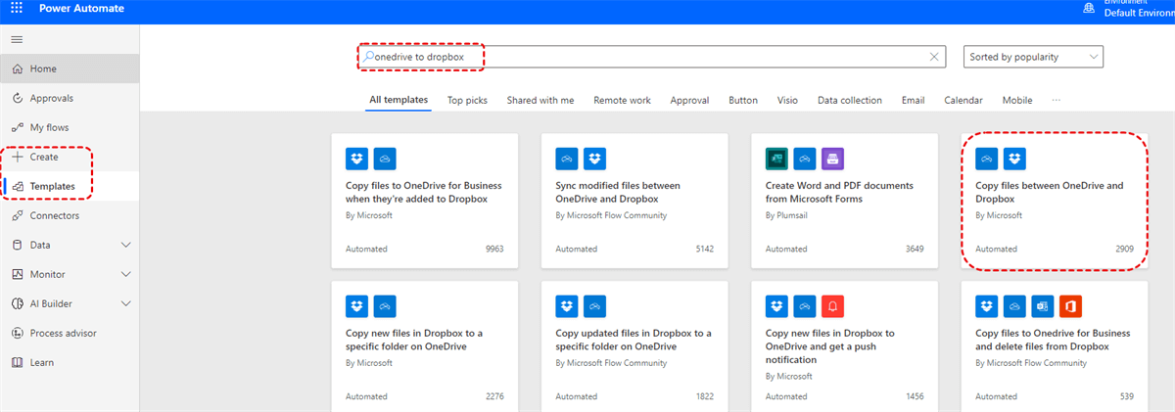Click red notification bell icon on push notification card
The width and height of the screenshot is (1175, 412).
[x=832, y=305]
